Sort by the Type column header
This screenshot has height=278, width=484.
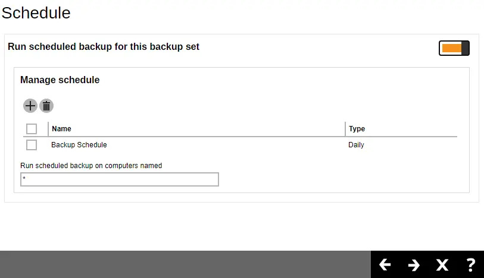(357, 129)
